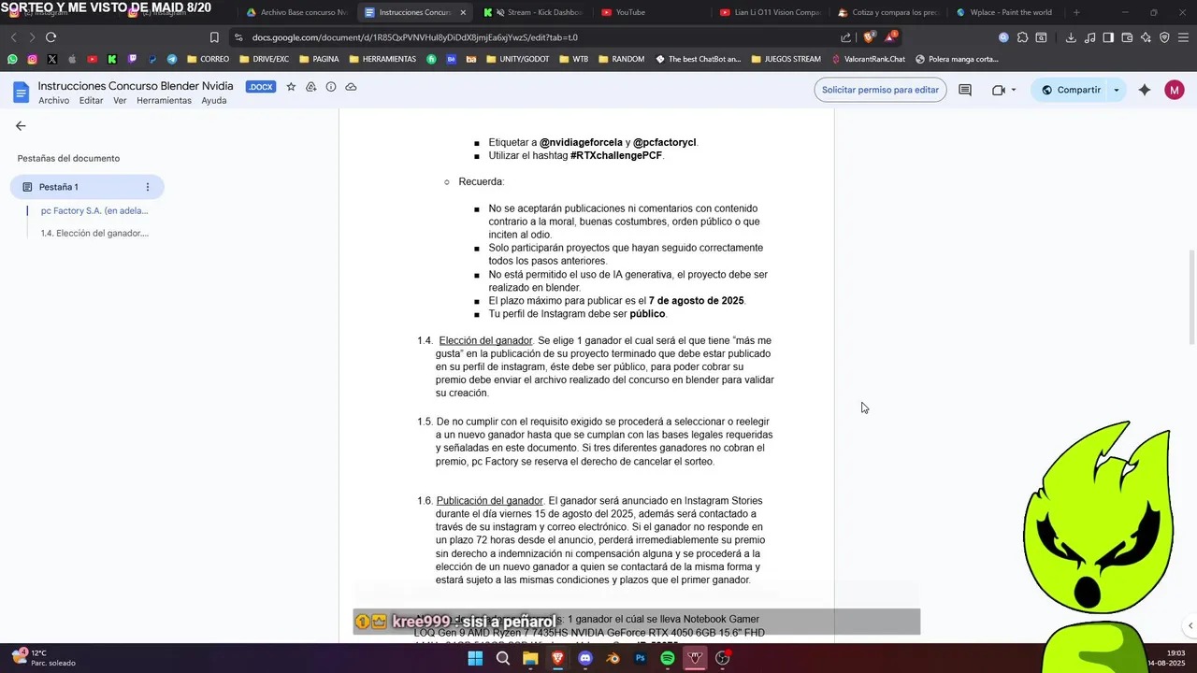Open the CORREO bookmarks folder
This screenshot has width=1197, height=673.
(208, 59)
